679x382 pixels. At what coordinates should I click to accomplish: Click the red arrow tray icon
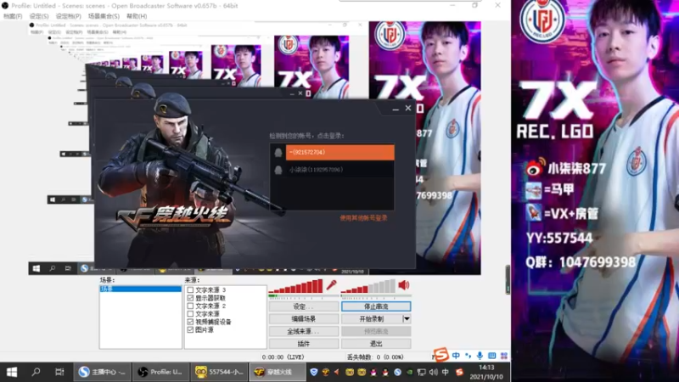point(337,372)
